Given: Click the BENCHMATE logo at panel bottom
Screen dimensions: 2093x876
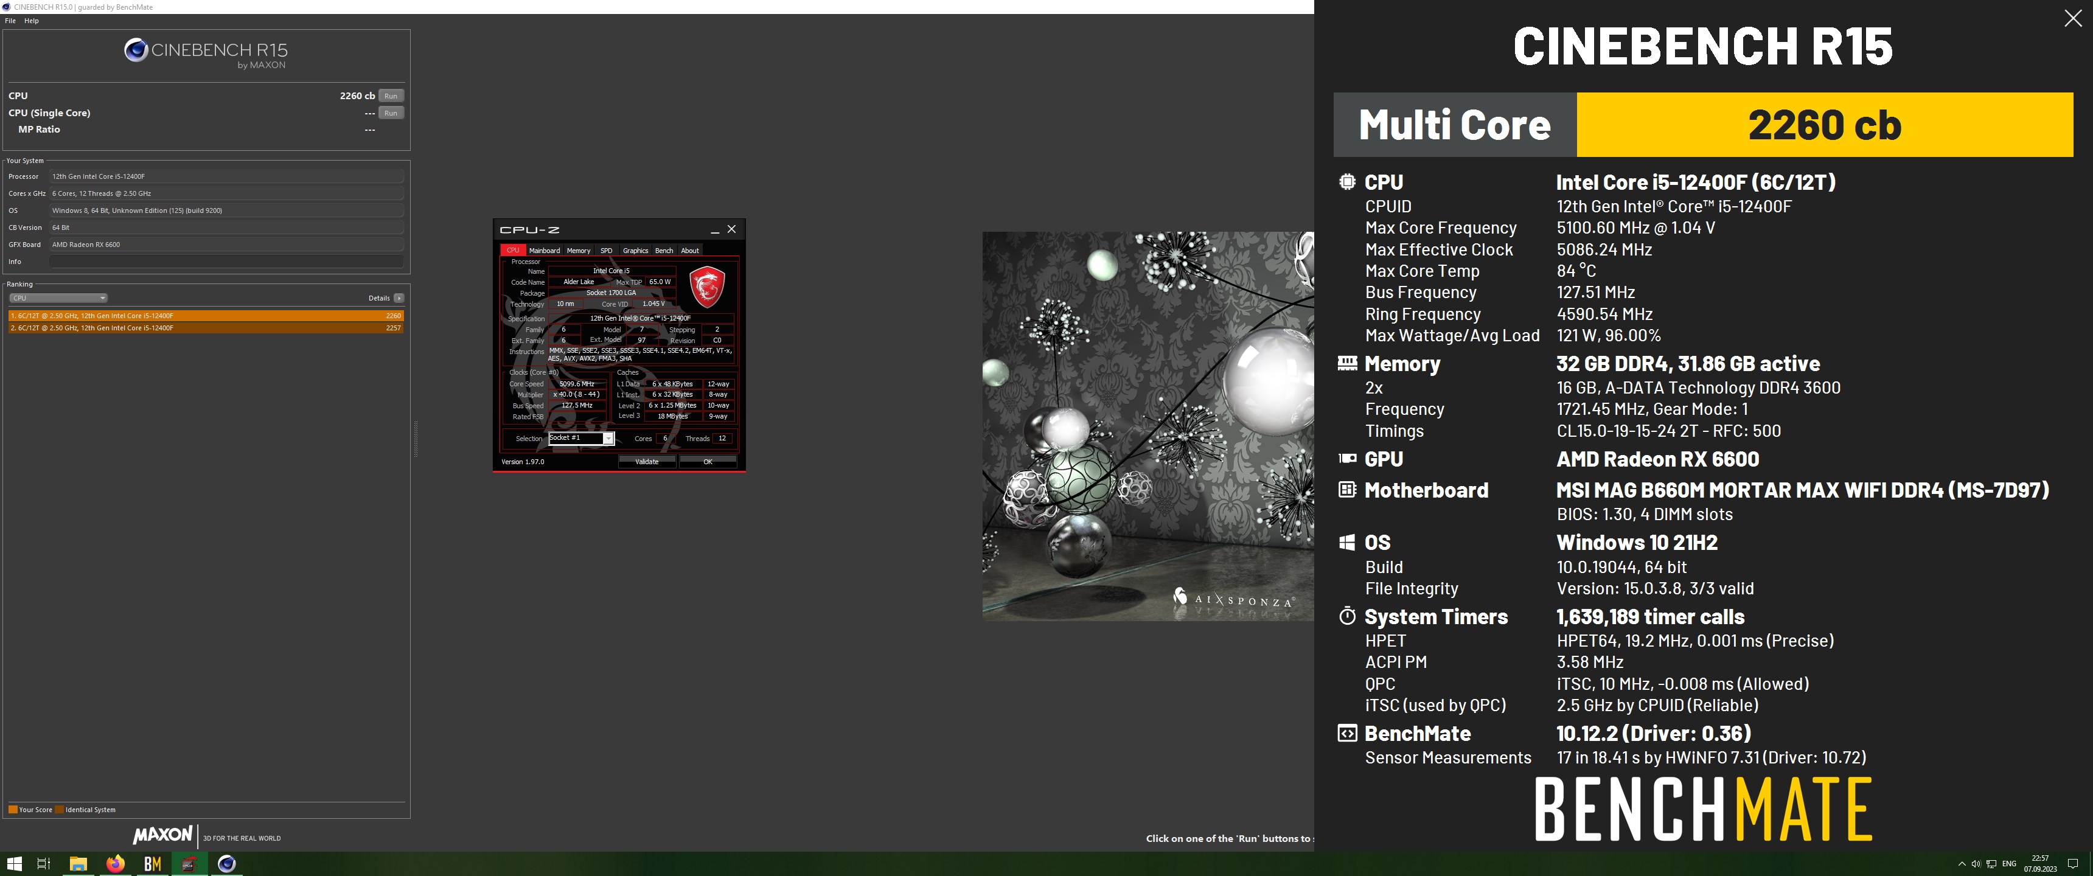Looking at the screenshot, I should point(1703,808).
